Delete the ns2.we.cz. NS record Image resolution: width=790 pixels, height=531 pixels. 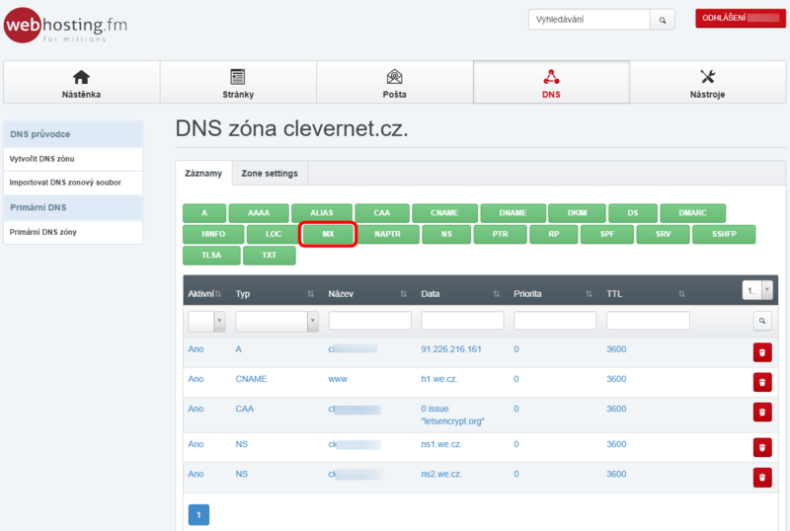point(761,477)
